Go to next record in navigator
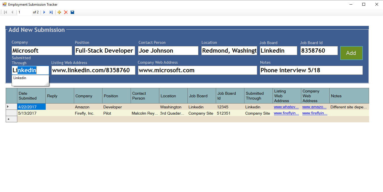 click(44, 12)
